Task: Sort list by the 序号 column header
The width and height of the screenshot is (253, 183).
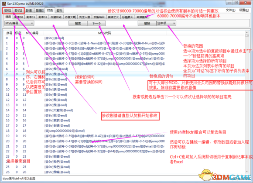Action: [9, 33]
